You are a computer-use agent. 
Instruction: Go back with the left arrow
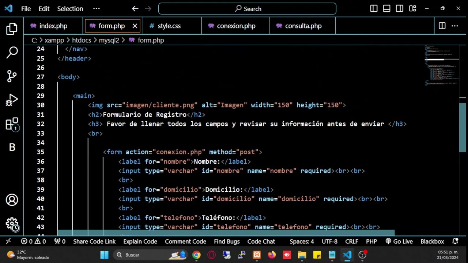[135, 9]
